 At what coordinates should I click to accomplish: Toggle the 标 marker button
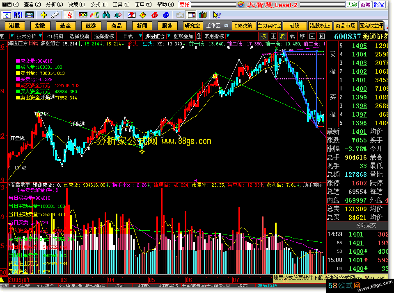[263, 36]
